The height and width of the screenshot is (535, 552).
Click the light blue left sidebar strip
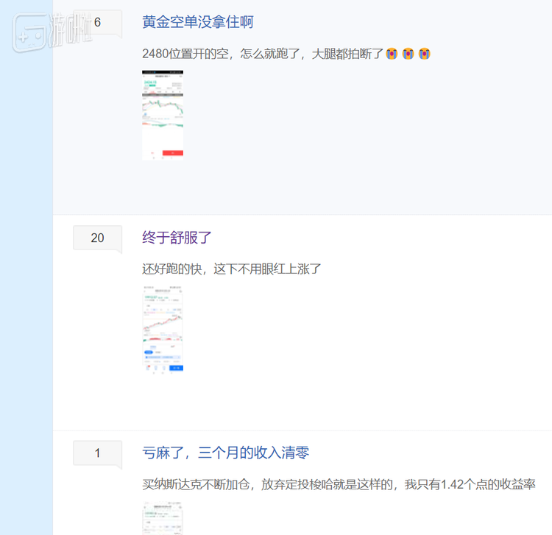(26, 294)
